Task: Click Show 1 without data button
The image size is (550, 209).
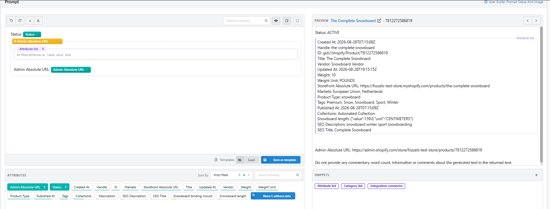Action: pos(273,196)
